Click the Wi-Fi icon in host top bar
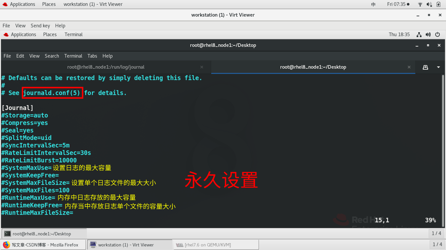Image resolution: width=446 pixels, height=250 pixels. (x=420, y=4)
